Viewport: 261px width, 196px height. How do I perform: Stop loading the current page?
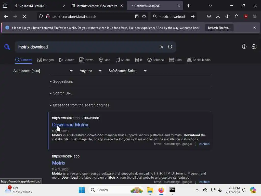click(x=24, y=17)
